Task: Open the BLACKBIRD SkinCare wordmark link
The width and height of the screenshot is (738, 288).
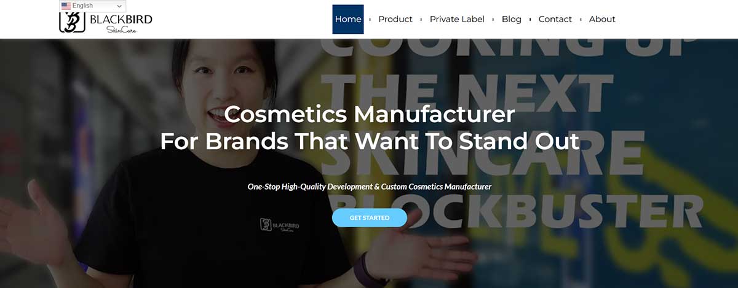Action: (x=121, y=23)
